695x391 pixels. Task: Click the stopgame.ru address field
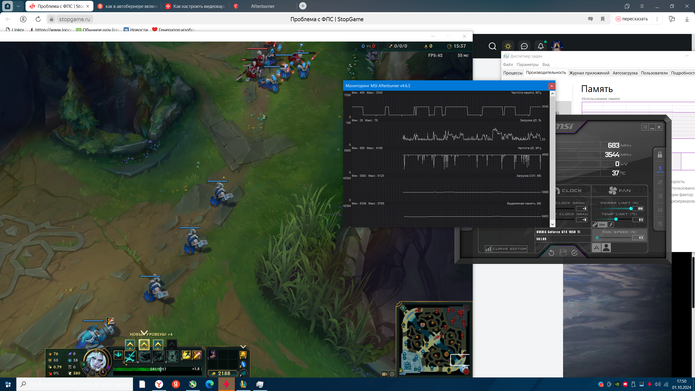[x=74, y=19]
